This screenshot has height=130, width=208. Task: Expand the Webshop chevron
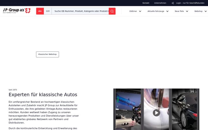(206, 11)
